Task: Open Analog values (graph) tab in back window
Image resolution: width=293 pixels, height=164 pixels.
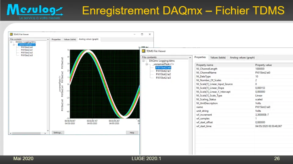Action: tap(89, 39)
